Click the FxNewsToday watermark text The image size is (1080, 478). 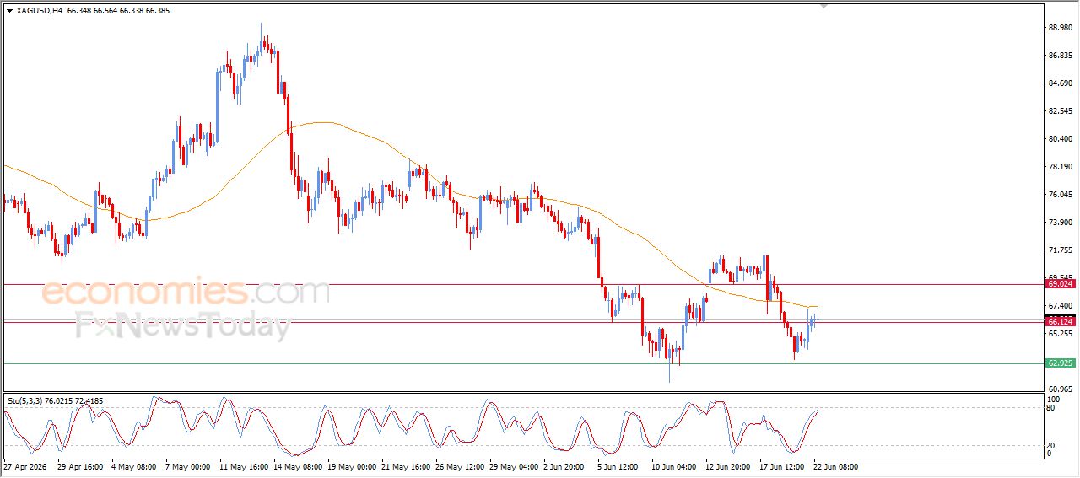tap(183, 325)
